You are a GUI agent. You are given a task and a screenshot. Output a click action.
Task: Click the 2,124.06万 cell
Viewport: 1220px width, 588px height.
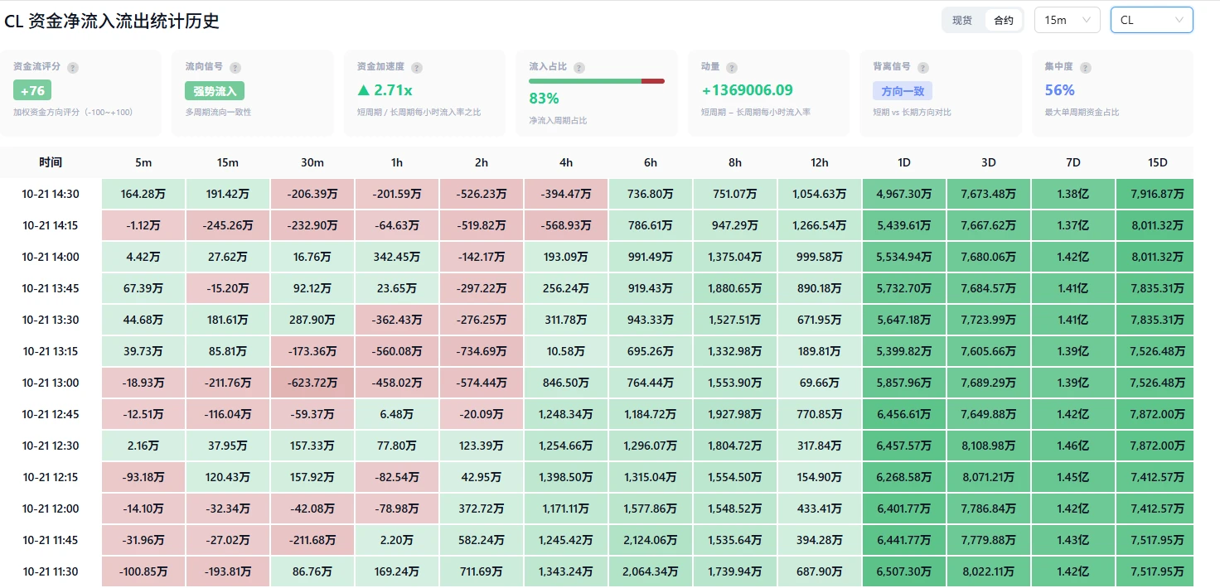click(651, 540)
